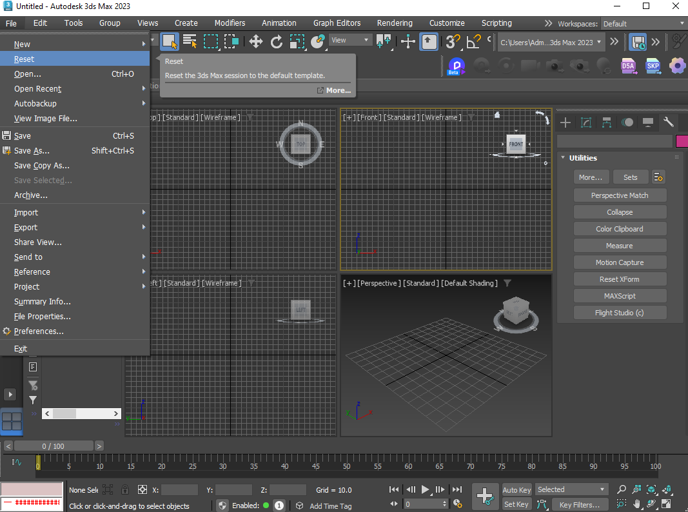Open the Rendering menu
Image resolution: width=688 pixels, height=512 pixels.
[x=395, y=23]
